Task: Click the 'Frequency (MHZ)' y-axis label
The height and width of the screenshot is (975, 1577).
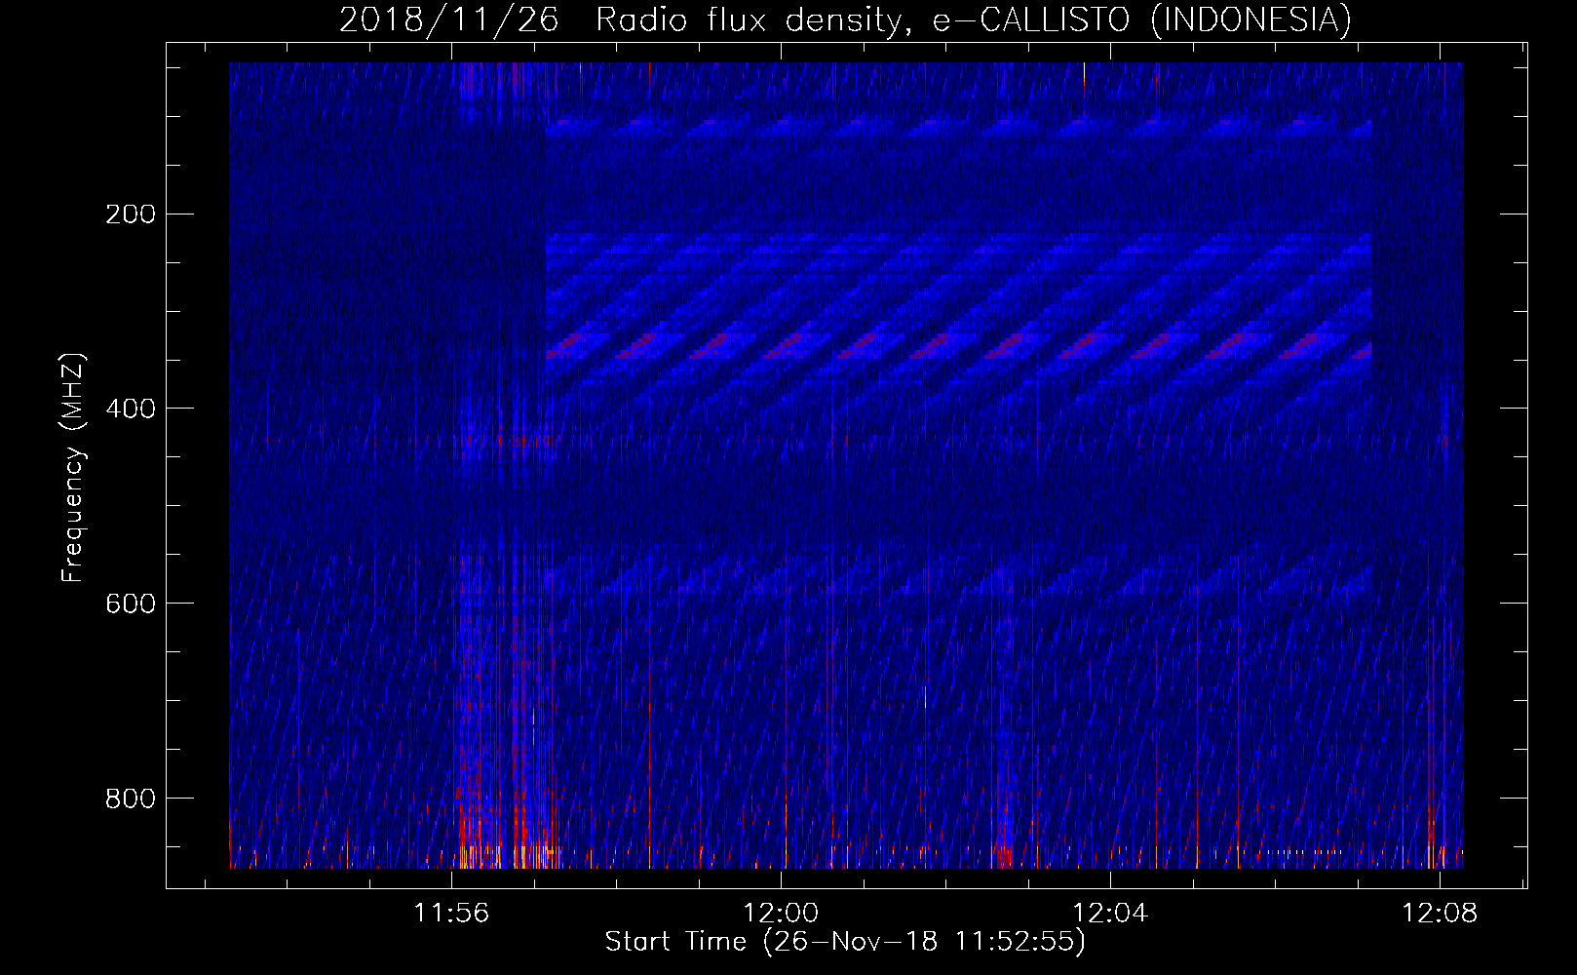Action: (73, 468)
